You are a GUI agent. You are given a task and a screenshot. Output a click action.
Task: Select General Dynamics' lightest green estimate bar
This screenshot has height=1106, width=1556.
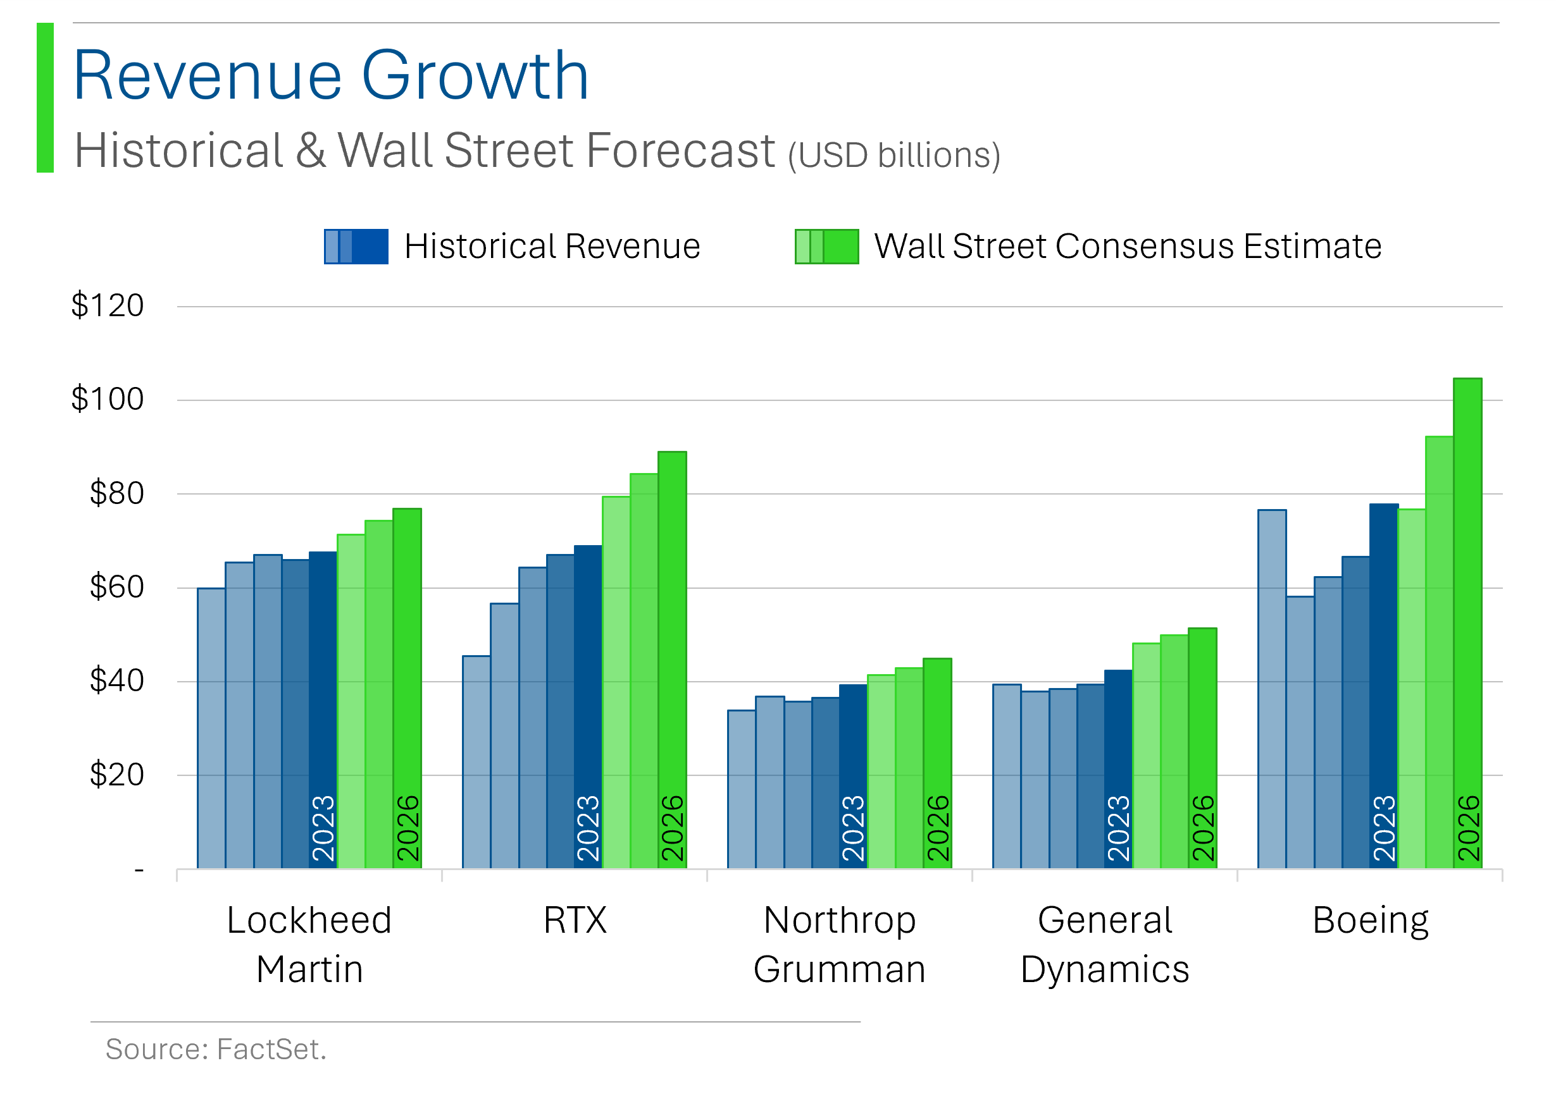click(x=1147, y=756)
